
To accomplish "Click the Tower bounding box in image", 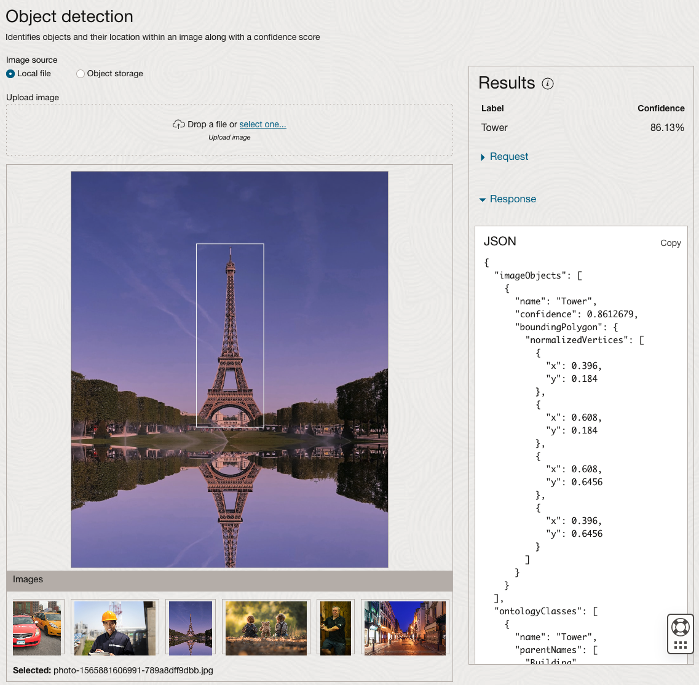I will (230, 335).
